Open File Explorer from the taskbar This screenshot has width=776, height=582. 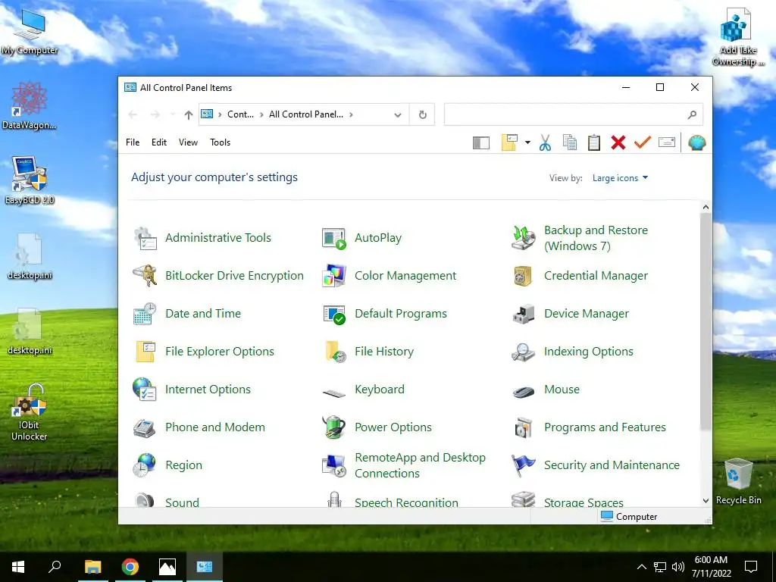coord(93,567)
